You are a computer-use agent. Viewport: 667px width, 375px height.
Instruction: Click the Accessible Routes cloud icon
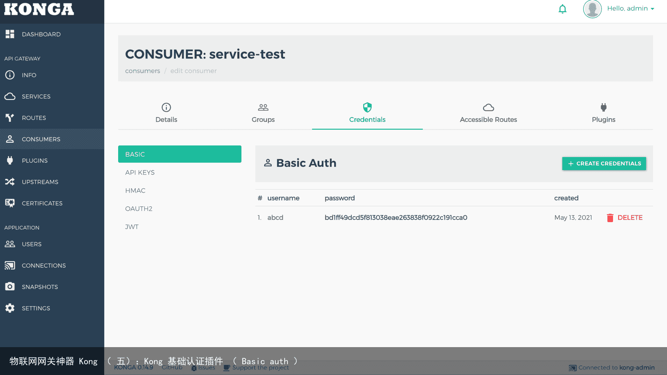[x=488, y=108]
